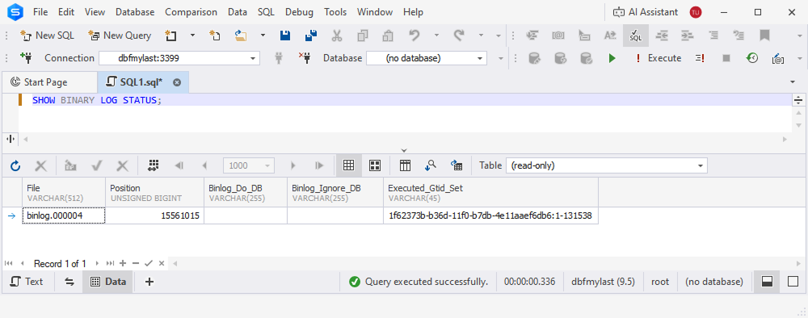The width and height of the screenshot is (808, 318).
Task: Click the Undo arrow icon
Action: [x=415, y=36]
